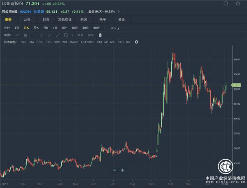Expand the 显示 dropdown

114,28
